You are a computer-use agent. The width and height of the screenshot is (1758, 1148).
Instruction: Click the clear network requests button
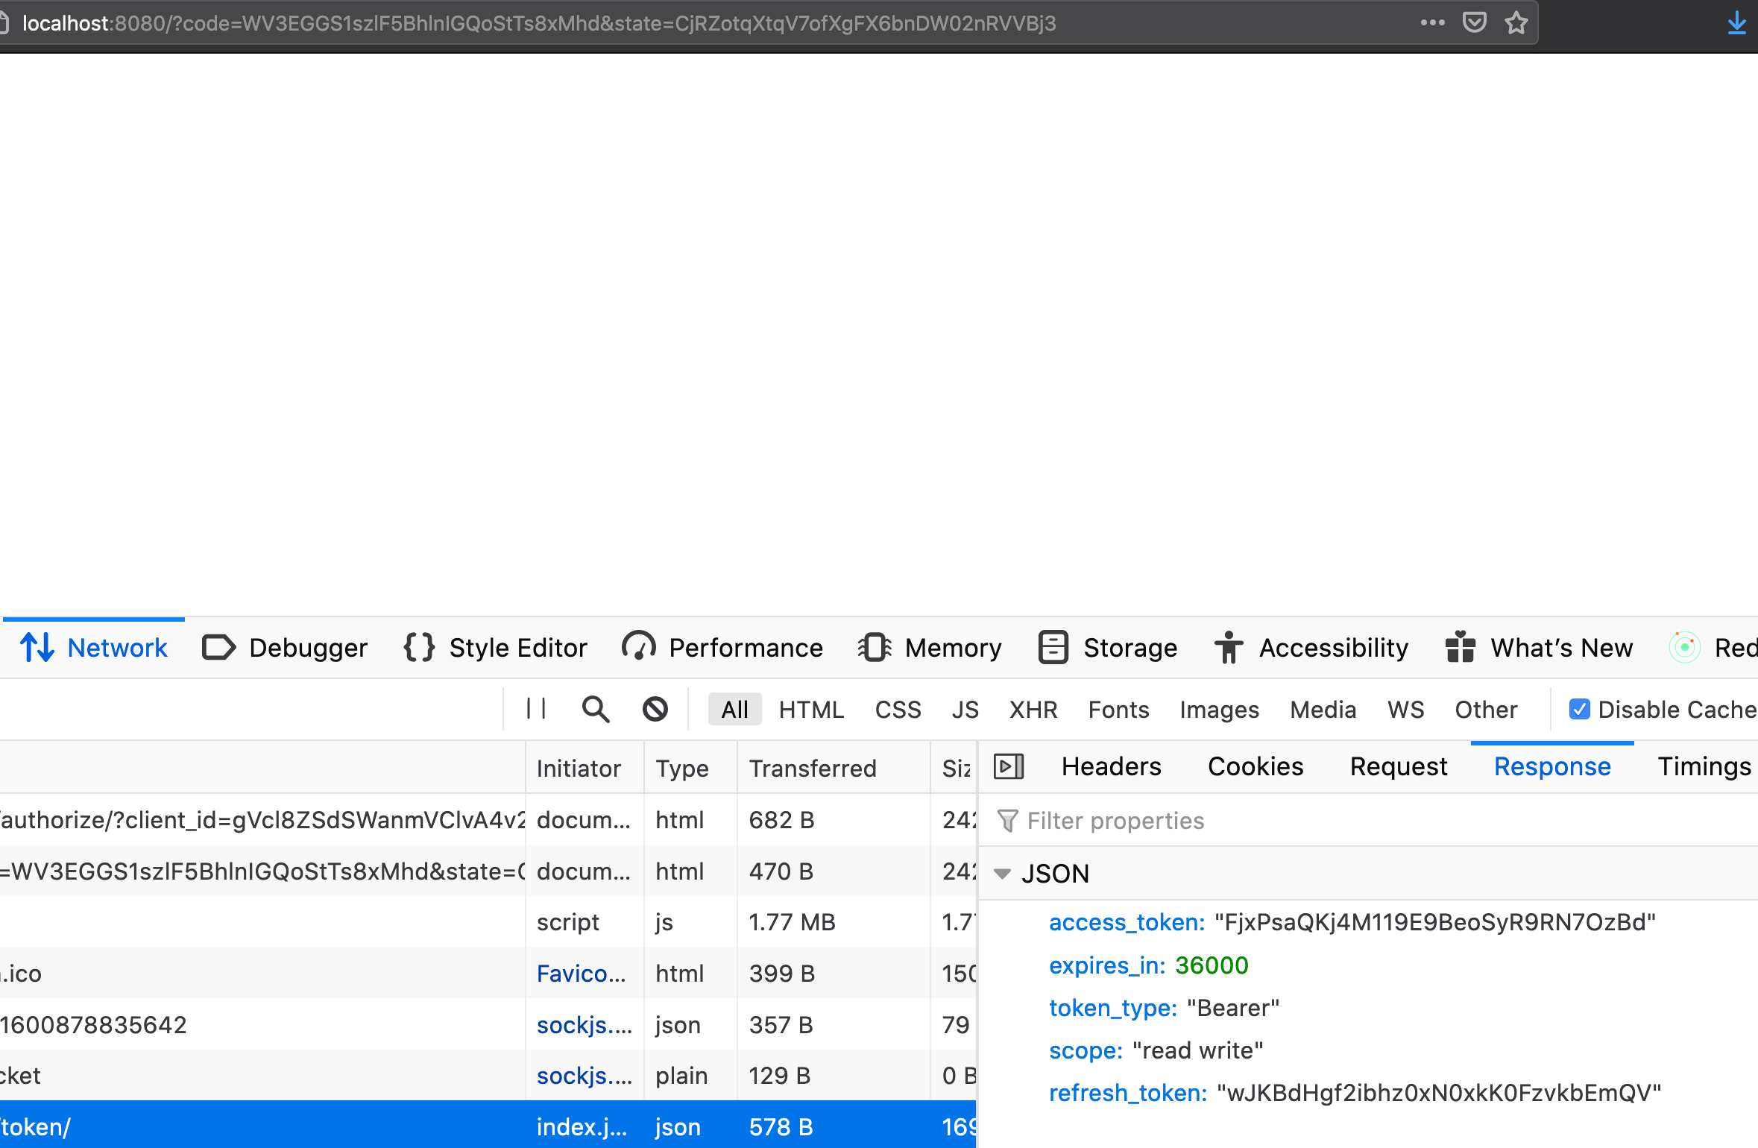pos(656,708)
